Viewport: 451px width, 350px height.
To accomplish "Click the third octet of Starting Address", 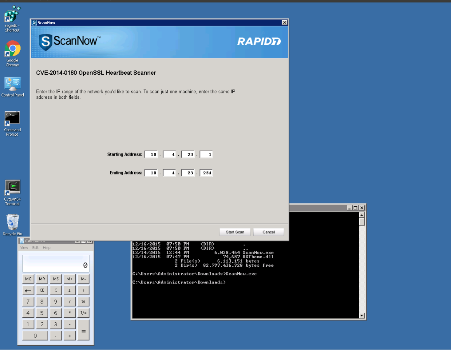I will coord(188,155).
